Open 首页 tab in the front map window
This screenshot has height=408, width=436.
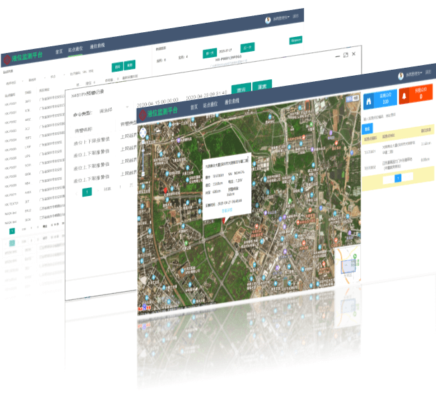point(194,107)
